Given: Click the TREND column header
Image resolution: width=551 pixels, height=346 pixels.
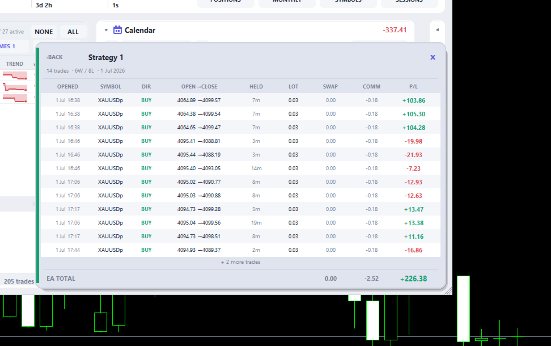Looking at the screenshot, I should coord(14,64).
